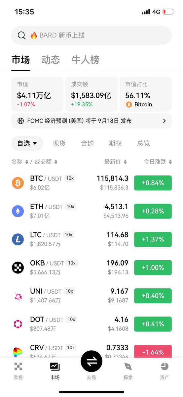Click the BARD 新币上线 search field
This screenshot has width=183, height=397.
tap(91, 35)
